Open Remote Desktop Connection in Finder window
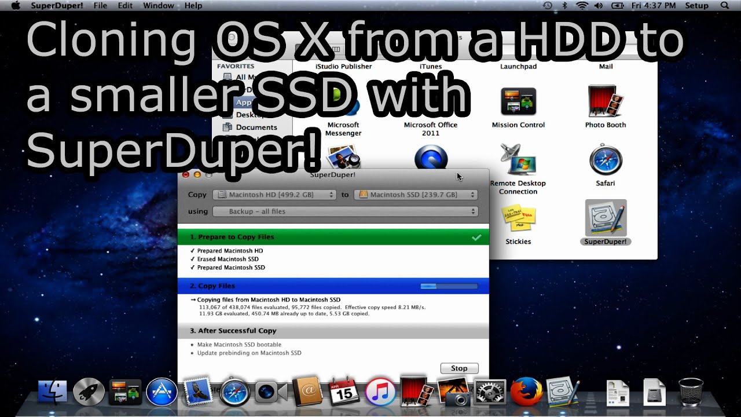The image size is (741, 417). pos(518,160)
